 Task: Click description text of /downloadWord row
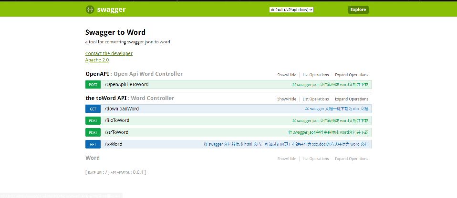pyautogui.click(x=336, y=109)
